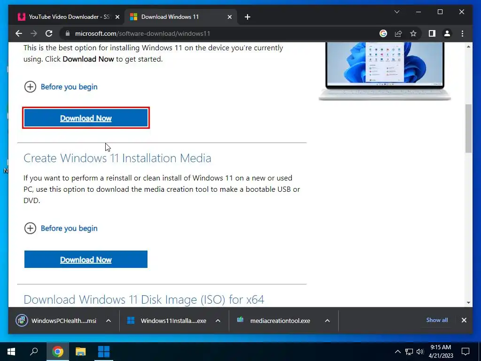
Task: Open Chrome's three-dot menu
Action: pos(462,33)
